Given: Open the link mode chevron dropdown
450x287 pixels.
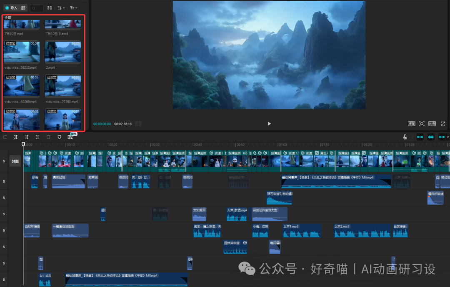Looking at the screenshot, I should [x=447, y=137].
